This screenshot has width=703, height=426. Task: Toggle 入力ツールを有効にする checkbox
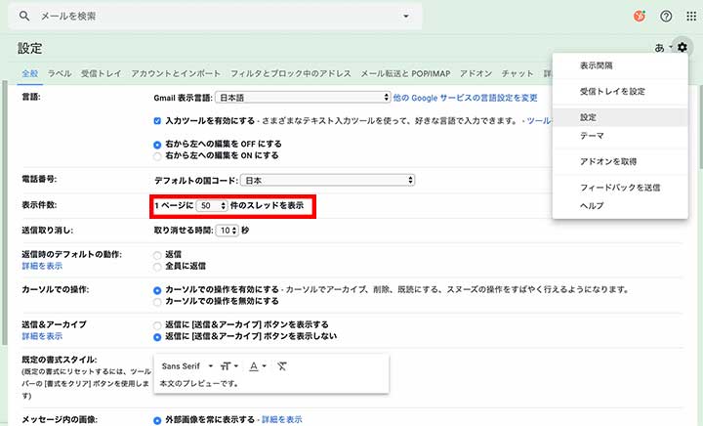click(x=157, y=121)
